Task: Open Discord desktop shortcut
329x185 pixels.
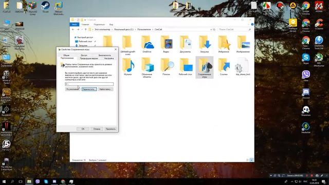Action: coord(306,94)
